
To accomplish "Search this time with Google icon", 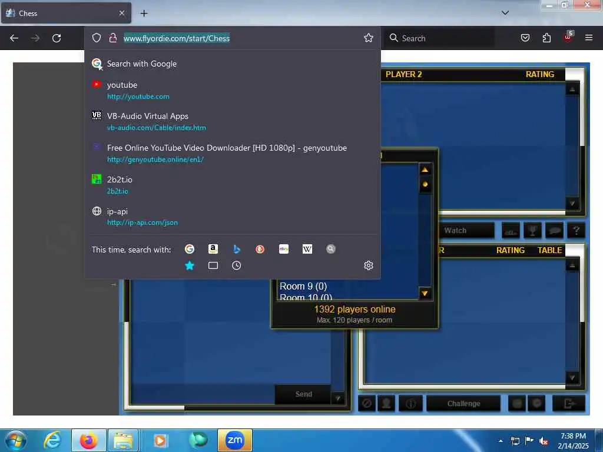I will (189, 249).
